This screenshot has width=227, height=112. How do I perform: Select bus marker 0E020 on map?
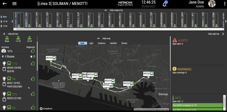[x=148, y=74]
